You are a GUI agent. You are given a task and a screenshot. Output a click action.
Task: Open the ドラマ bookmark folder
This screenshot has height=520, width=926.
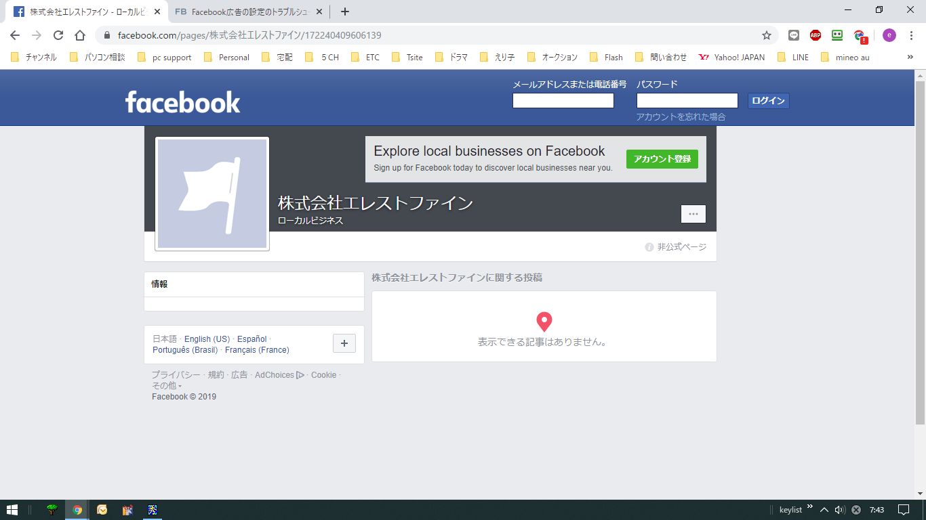click(451, 58)
